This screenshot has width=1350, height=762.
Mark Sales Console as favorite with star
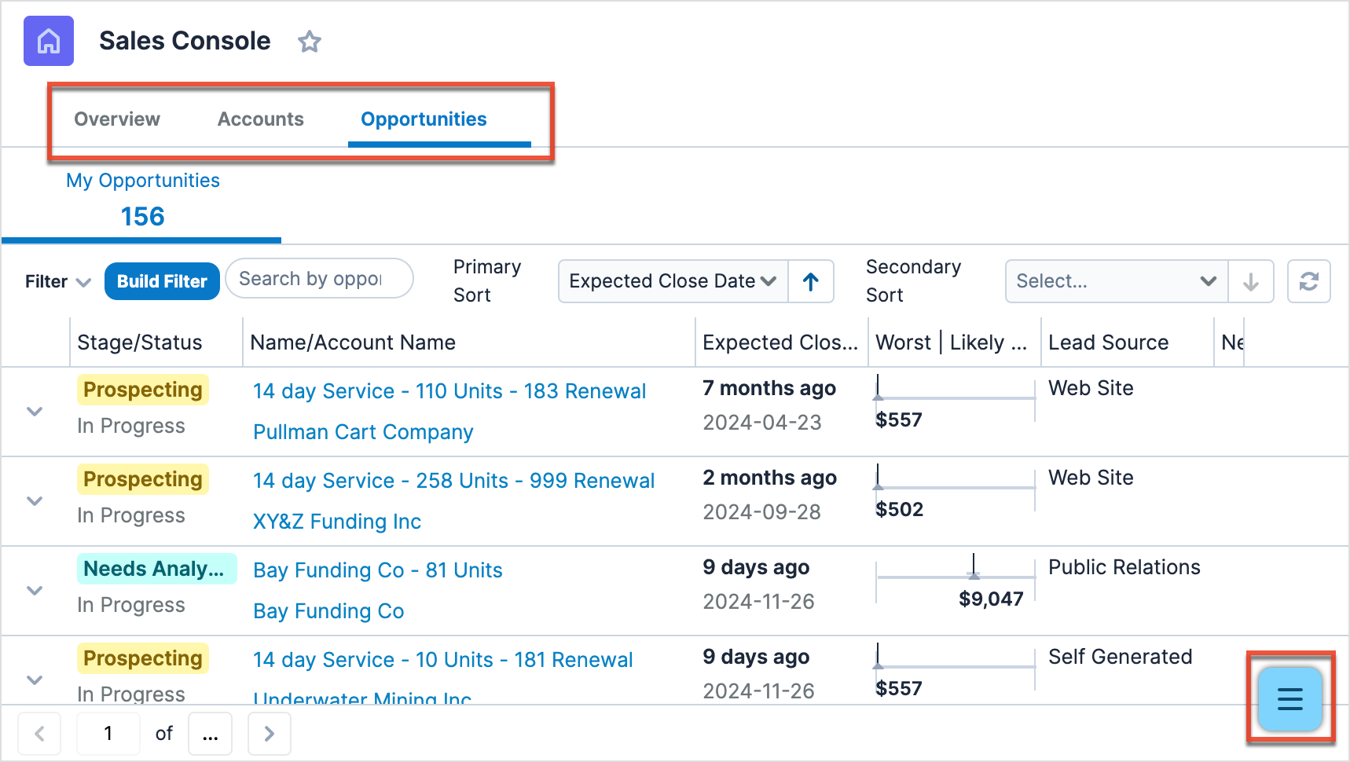point(310,42)
